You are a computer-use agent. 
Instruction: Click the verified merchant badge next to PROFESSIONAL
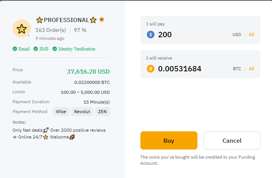(x=102, y=19)
